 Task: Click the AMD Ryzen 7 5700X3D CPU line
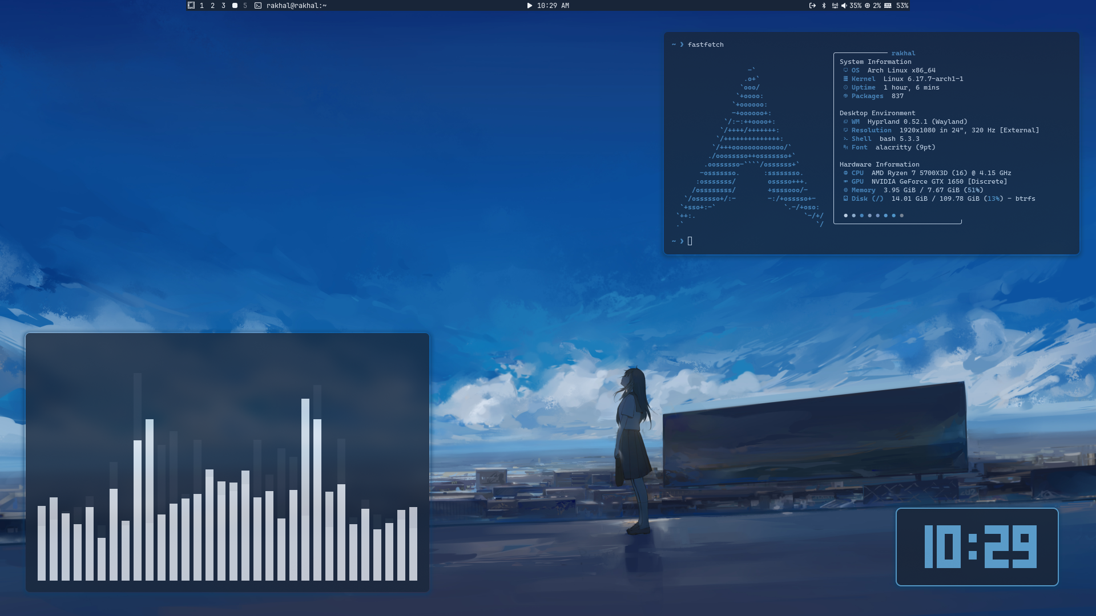click(x=927, y=173)
